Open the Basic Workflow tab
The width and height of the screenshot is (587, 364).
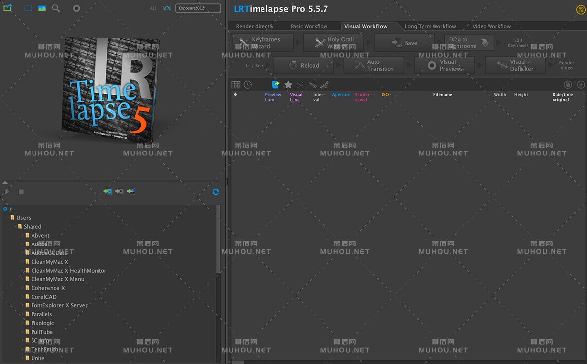[309, 26]
